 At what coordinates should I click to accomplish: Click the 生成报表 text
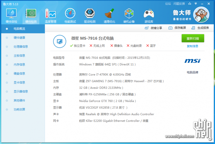(203, 28)
